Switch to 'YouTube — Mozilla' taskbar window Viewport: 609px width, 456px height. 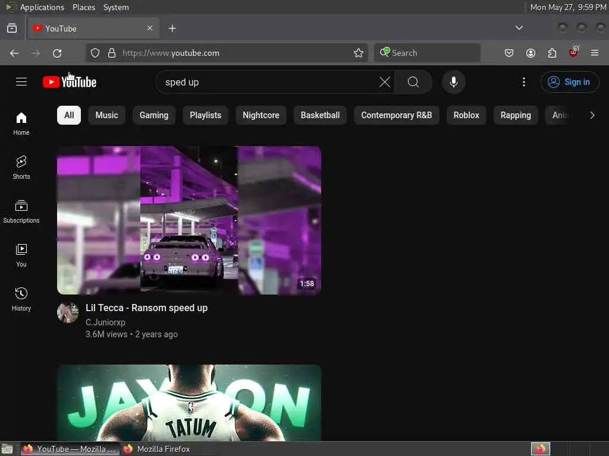70,449
